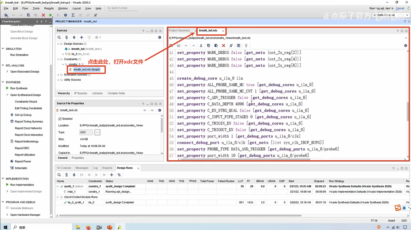Toggle the Enabled checkbox for breath_led.xdc

(x=60, y=119)
